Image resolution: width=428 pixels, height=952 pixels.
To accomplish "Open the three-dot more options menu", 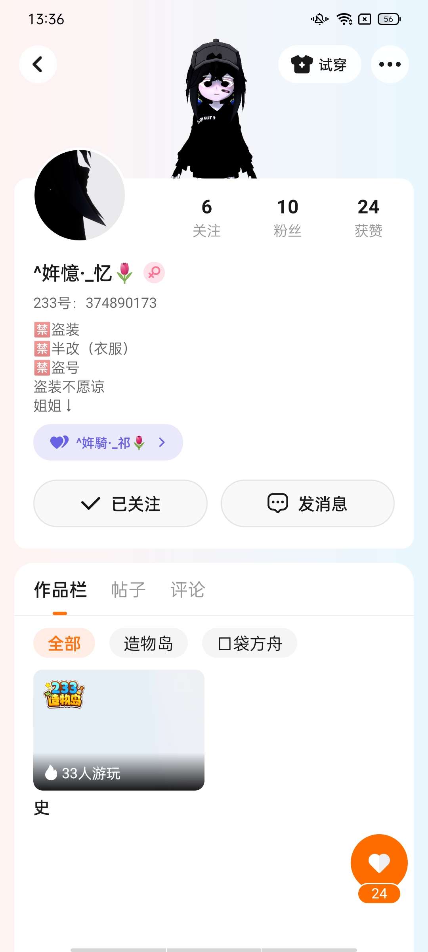I will coord(390,64).
